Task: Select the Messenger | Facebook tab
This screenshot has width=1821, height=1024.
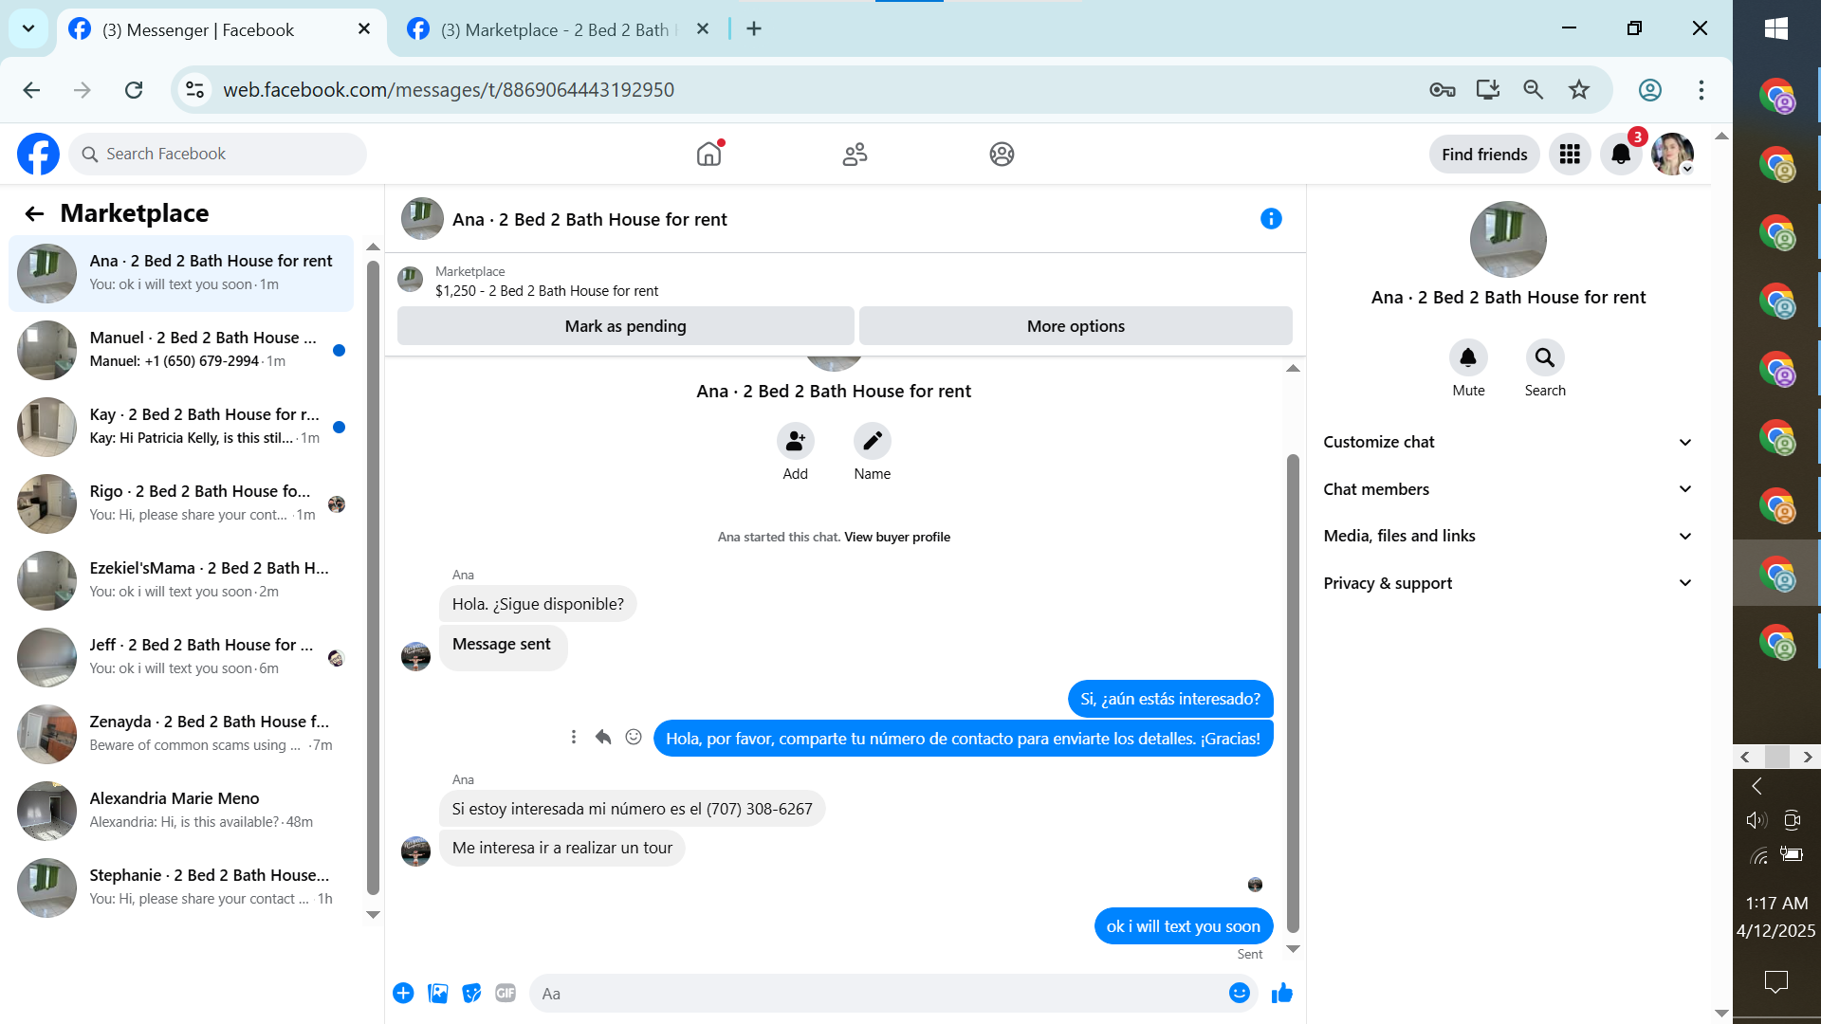Action: [222, 29]
